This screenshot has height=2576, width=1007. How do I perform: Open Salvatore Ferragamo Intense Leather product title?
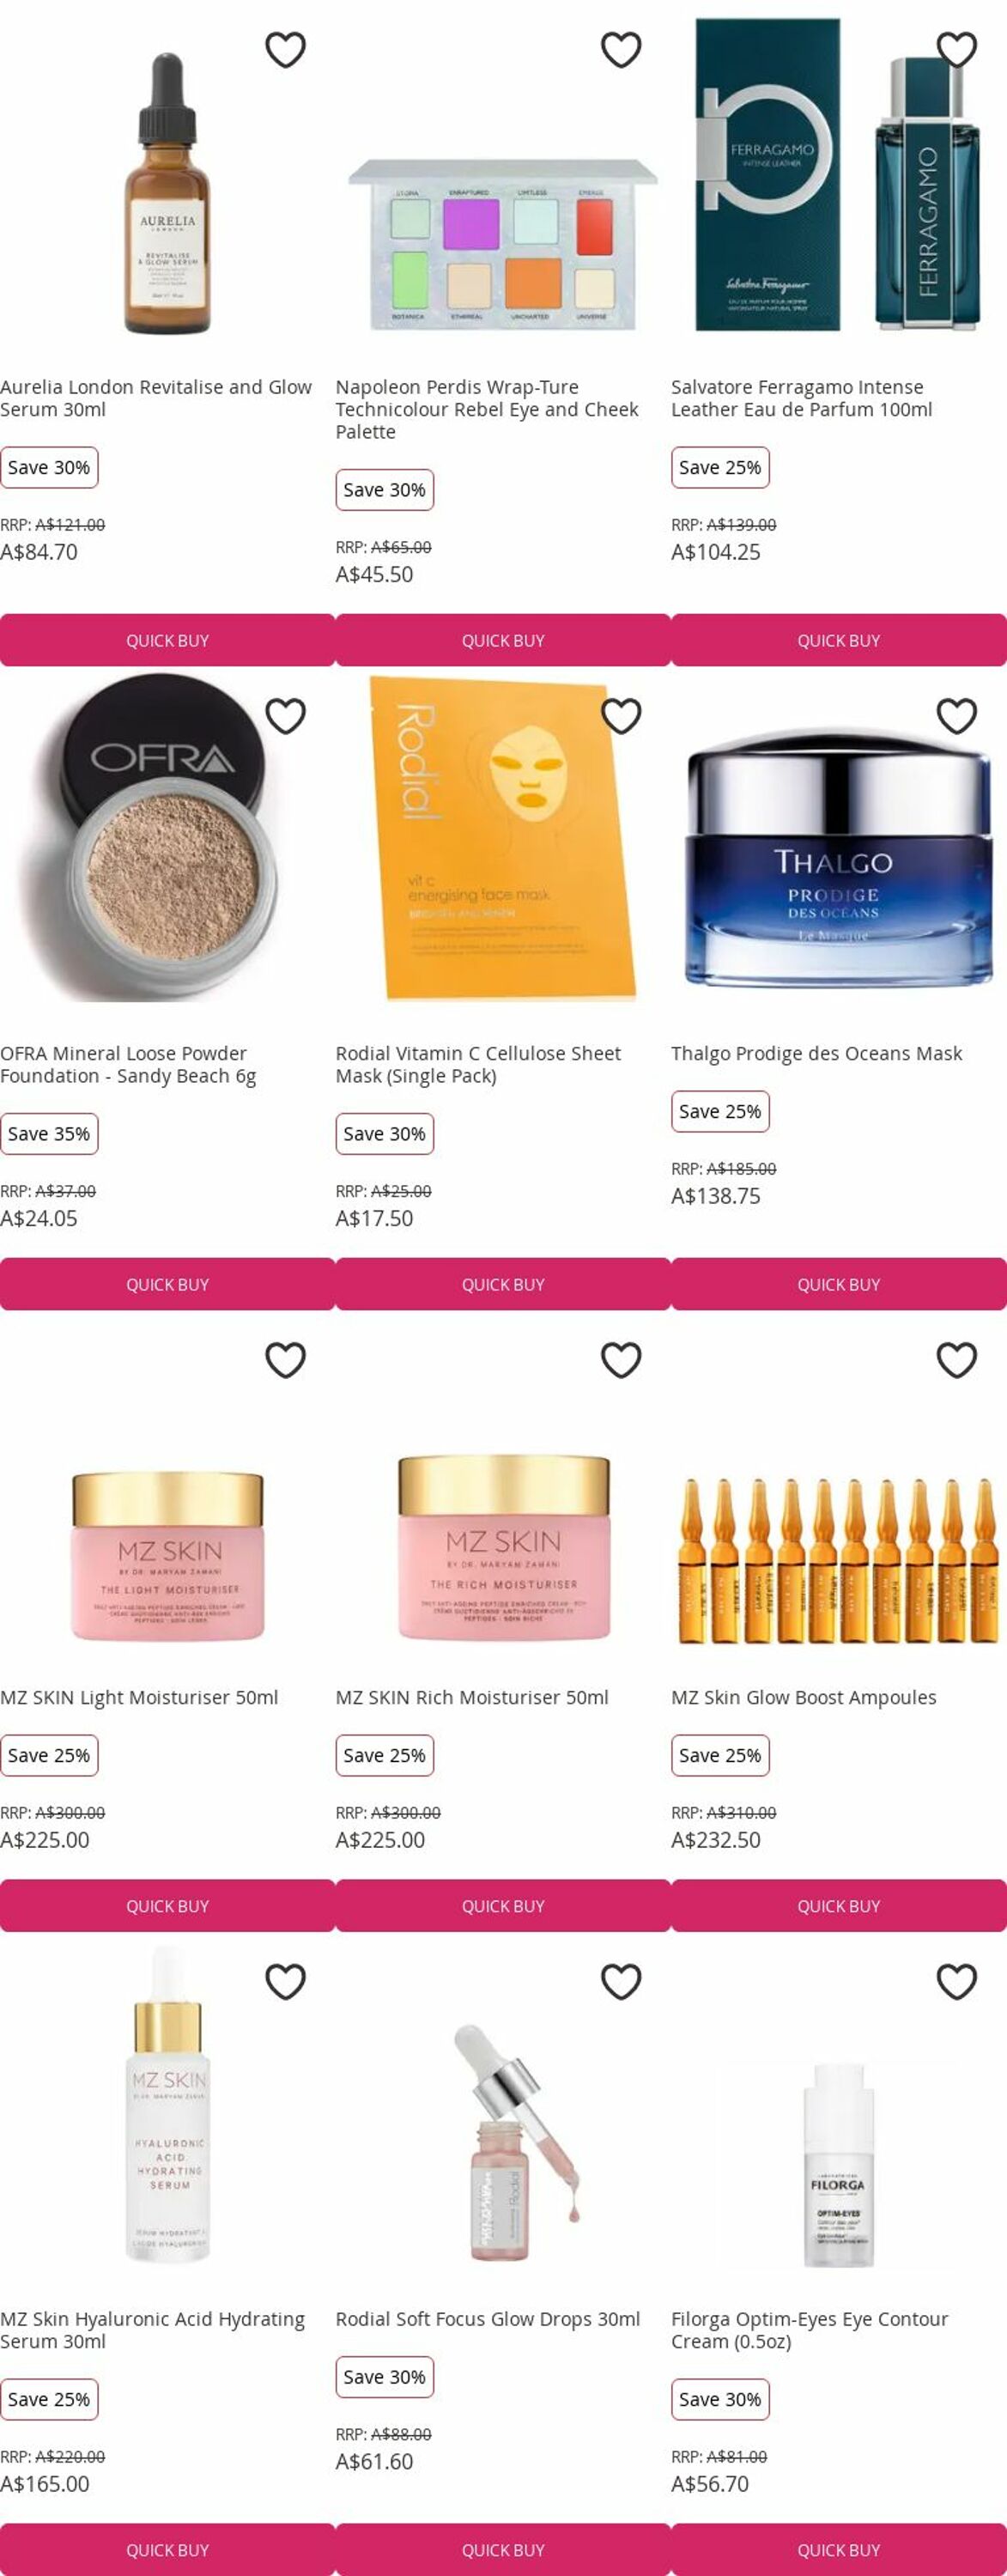coord(801,398)
